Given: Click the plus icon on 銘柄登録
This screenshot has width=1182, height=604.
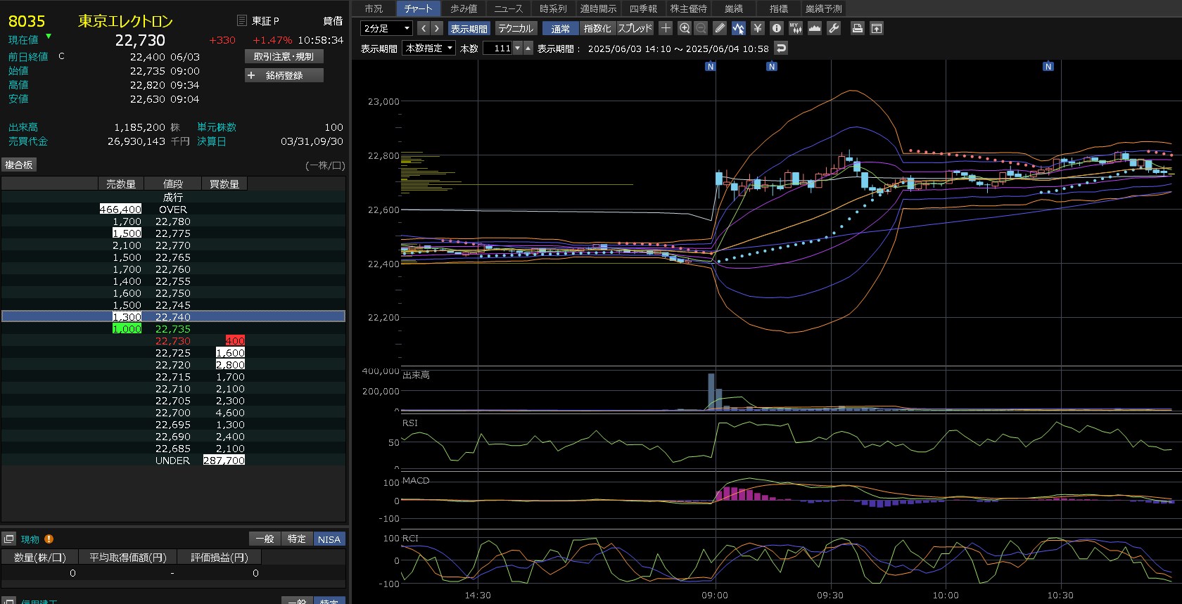Looking at the screenshot, I should 251,75.
